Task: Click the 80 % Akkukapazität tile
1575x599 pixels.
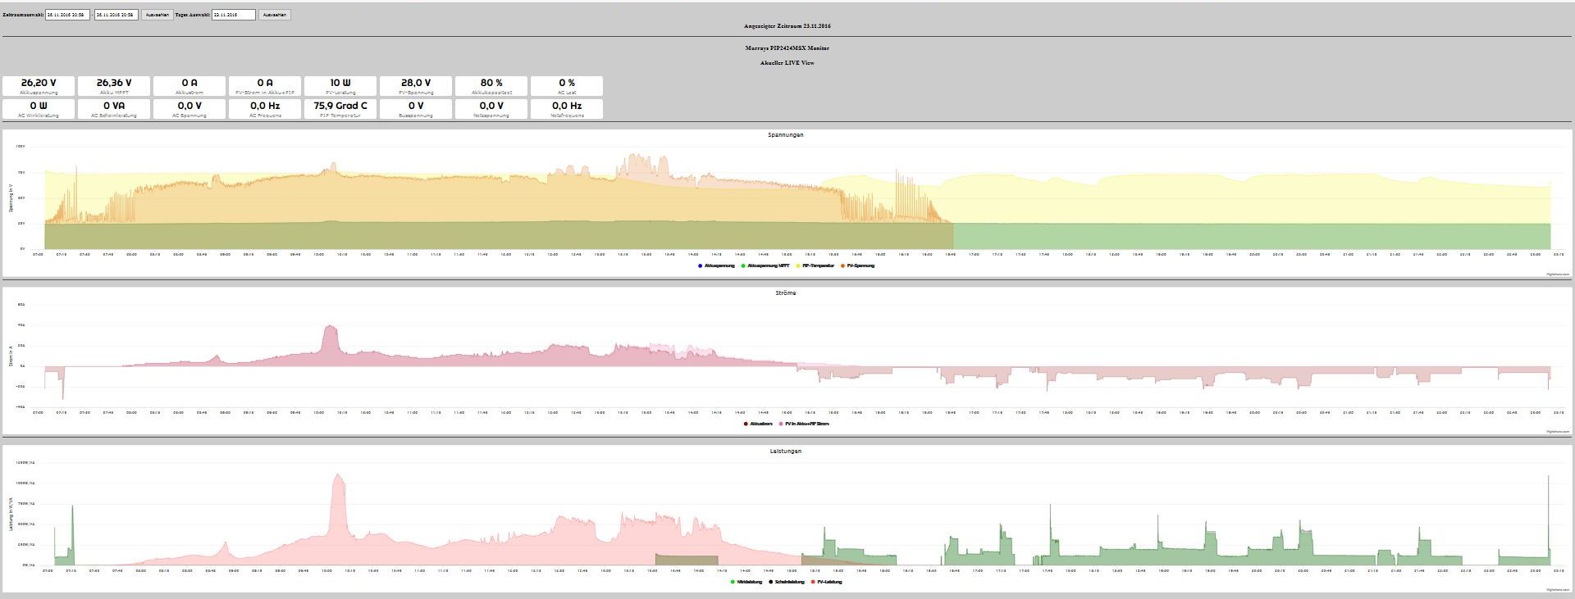Action: [x=491, y=86]
